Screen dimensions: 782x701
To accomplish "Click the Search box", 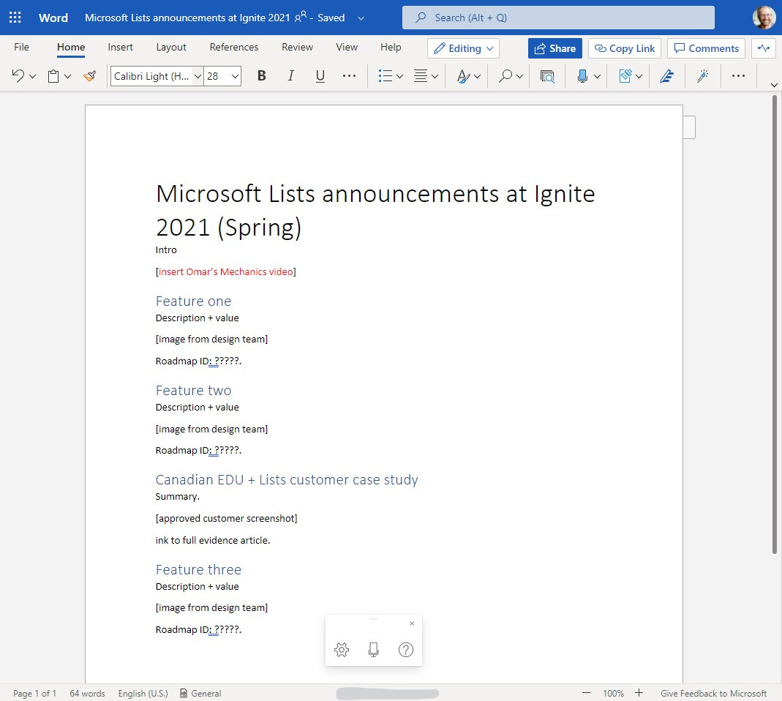I will 558,18.
